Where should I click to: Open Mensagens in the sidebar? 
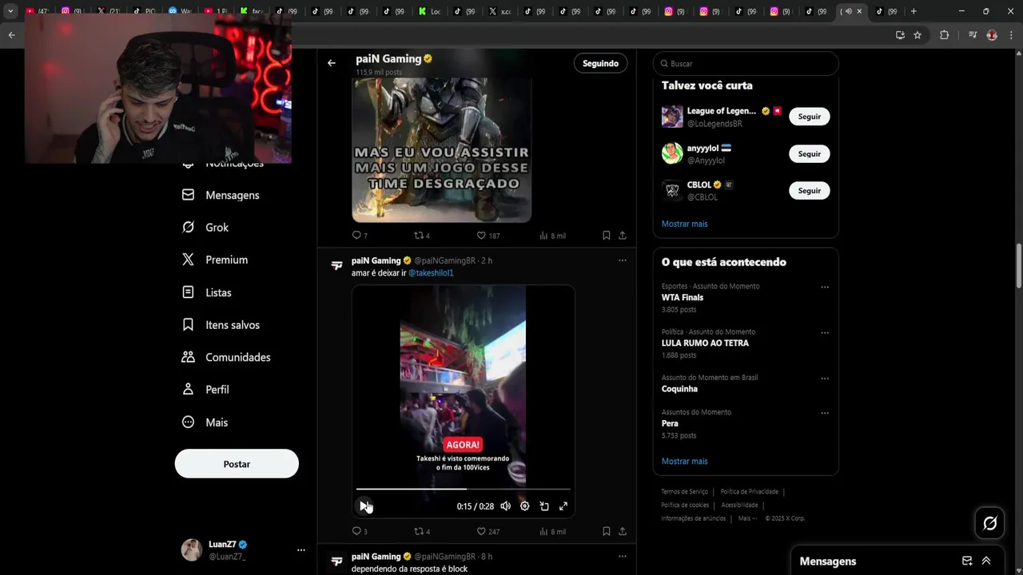click(x=221, y=195)
